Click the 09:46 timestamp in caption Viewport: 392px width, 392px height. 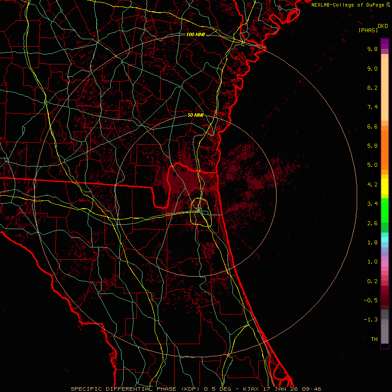pyautogui.click(x=311, y=389)
